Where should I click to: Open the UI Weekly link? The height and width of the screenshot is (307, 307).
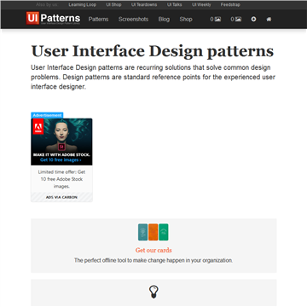coord(201,5)
